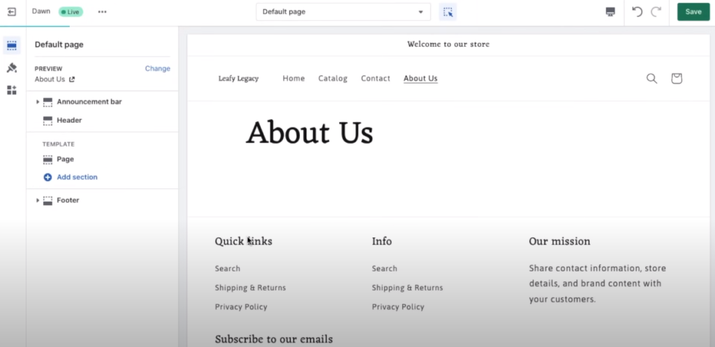Click the Share contact information paragraph
715x347 pixels.
pyautogui.click(x=598, y=283)
